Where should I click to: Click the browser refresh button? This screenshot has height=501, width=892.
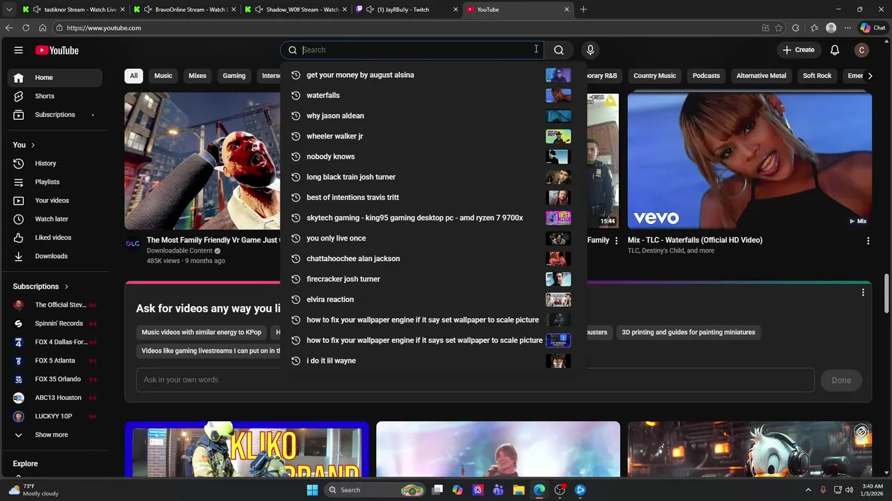[26, 28]
